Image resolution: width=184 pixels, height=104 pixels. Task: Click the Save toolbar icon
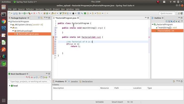click(14, 13)
